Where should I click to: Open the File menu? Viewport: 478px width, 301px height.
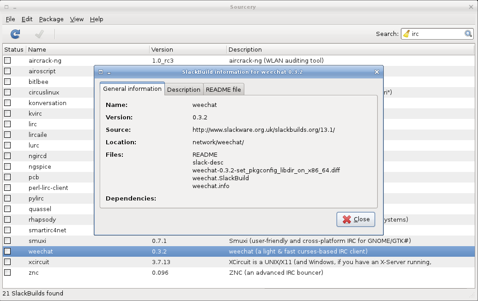click(10, 19)
